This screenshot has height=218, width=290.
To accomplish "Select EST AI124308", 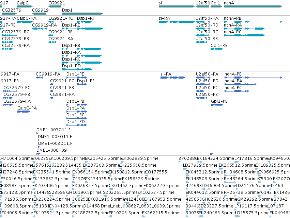I will (135, 199).
